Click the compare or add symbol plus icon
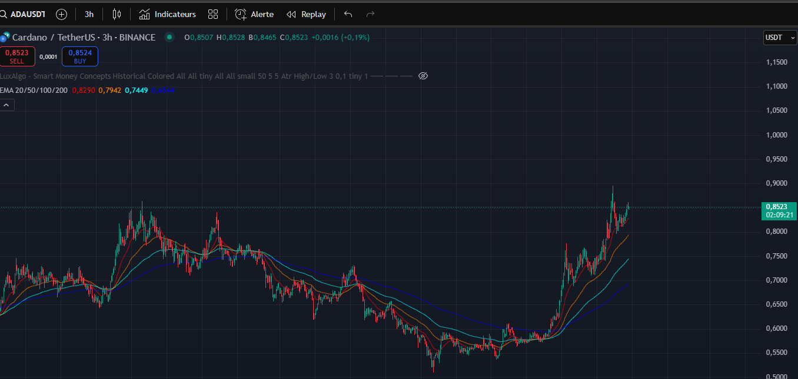 click(61, 14)
